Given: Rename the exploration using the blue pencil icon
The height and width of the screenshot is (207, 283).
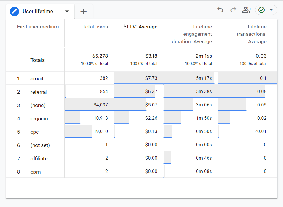Looking at the screenshot, I should tap(14, 12).
